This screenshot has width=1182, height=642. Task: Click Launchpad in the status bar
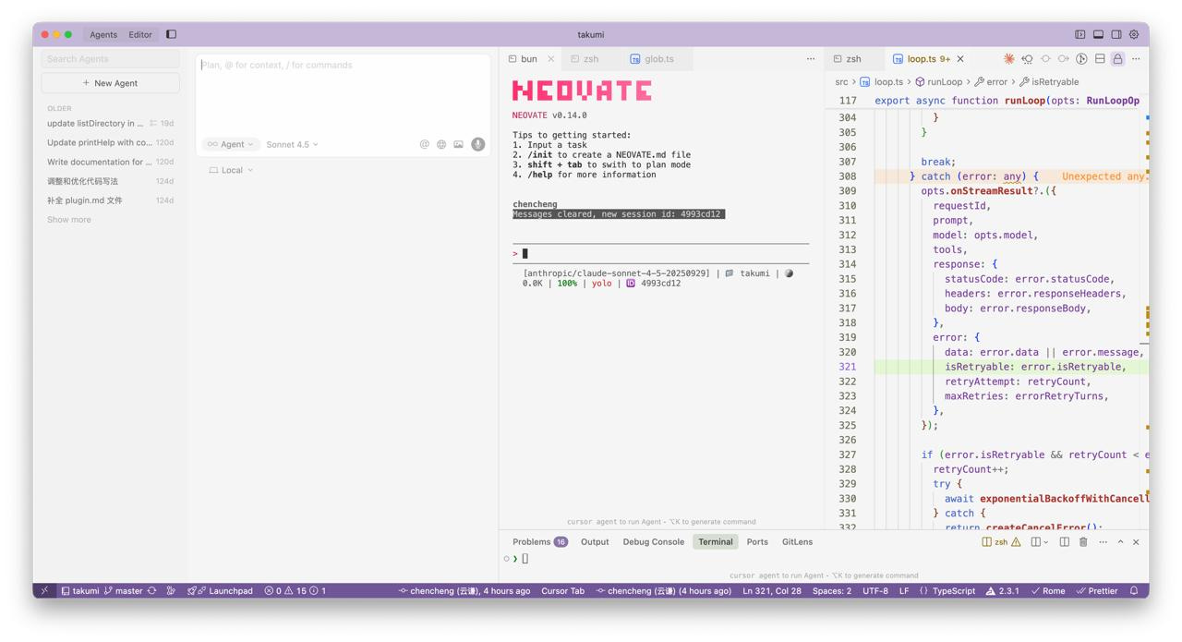click(x=221, y=591)
